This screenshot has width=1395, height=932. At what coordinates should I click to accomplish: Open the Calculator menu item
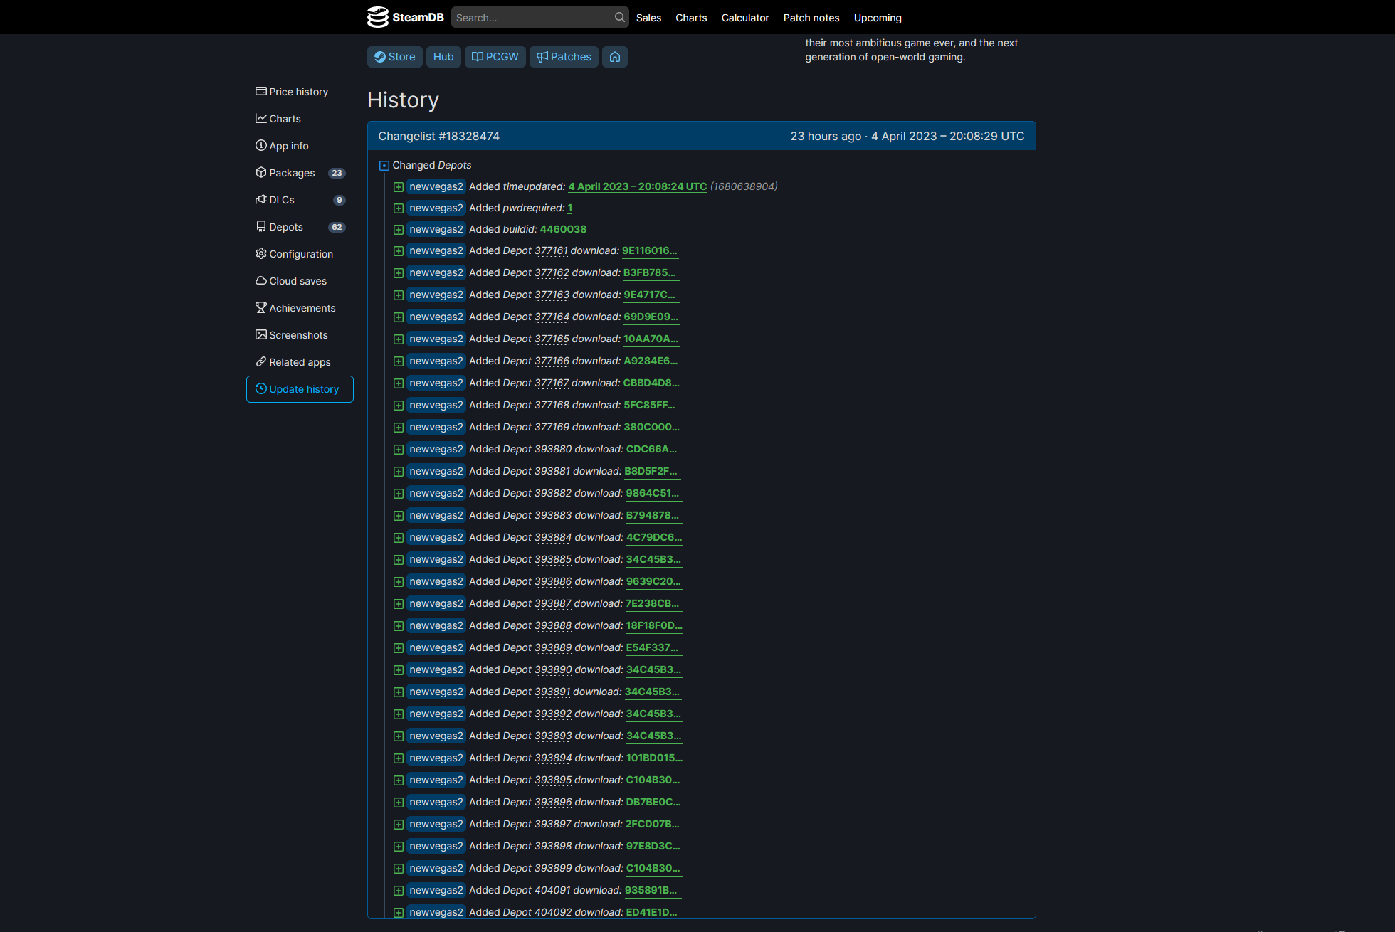745,18
